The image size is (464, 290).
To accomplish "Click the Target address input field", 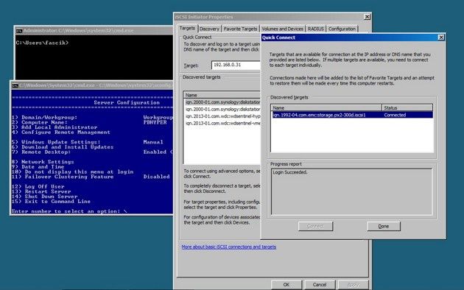I will tap(236, 65).
